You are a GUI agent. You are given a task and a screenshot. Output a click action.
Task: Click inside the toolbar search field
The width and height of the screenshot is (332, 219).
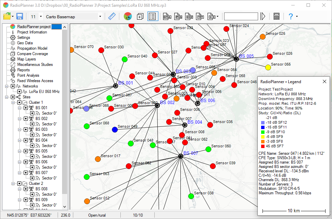241,16
